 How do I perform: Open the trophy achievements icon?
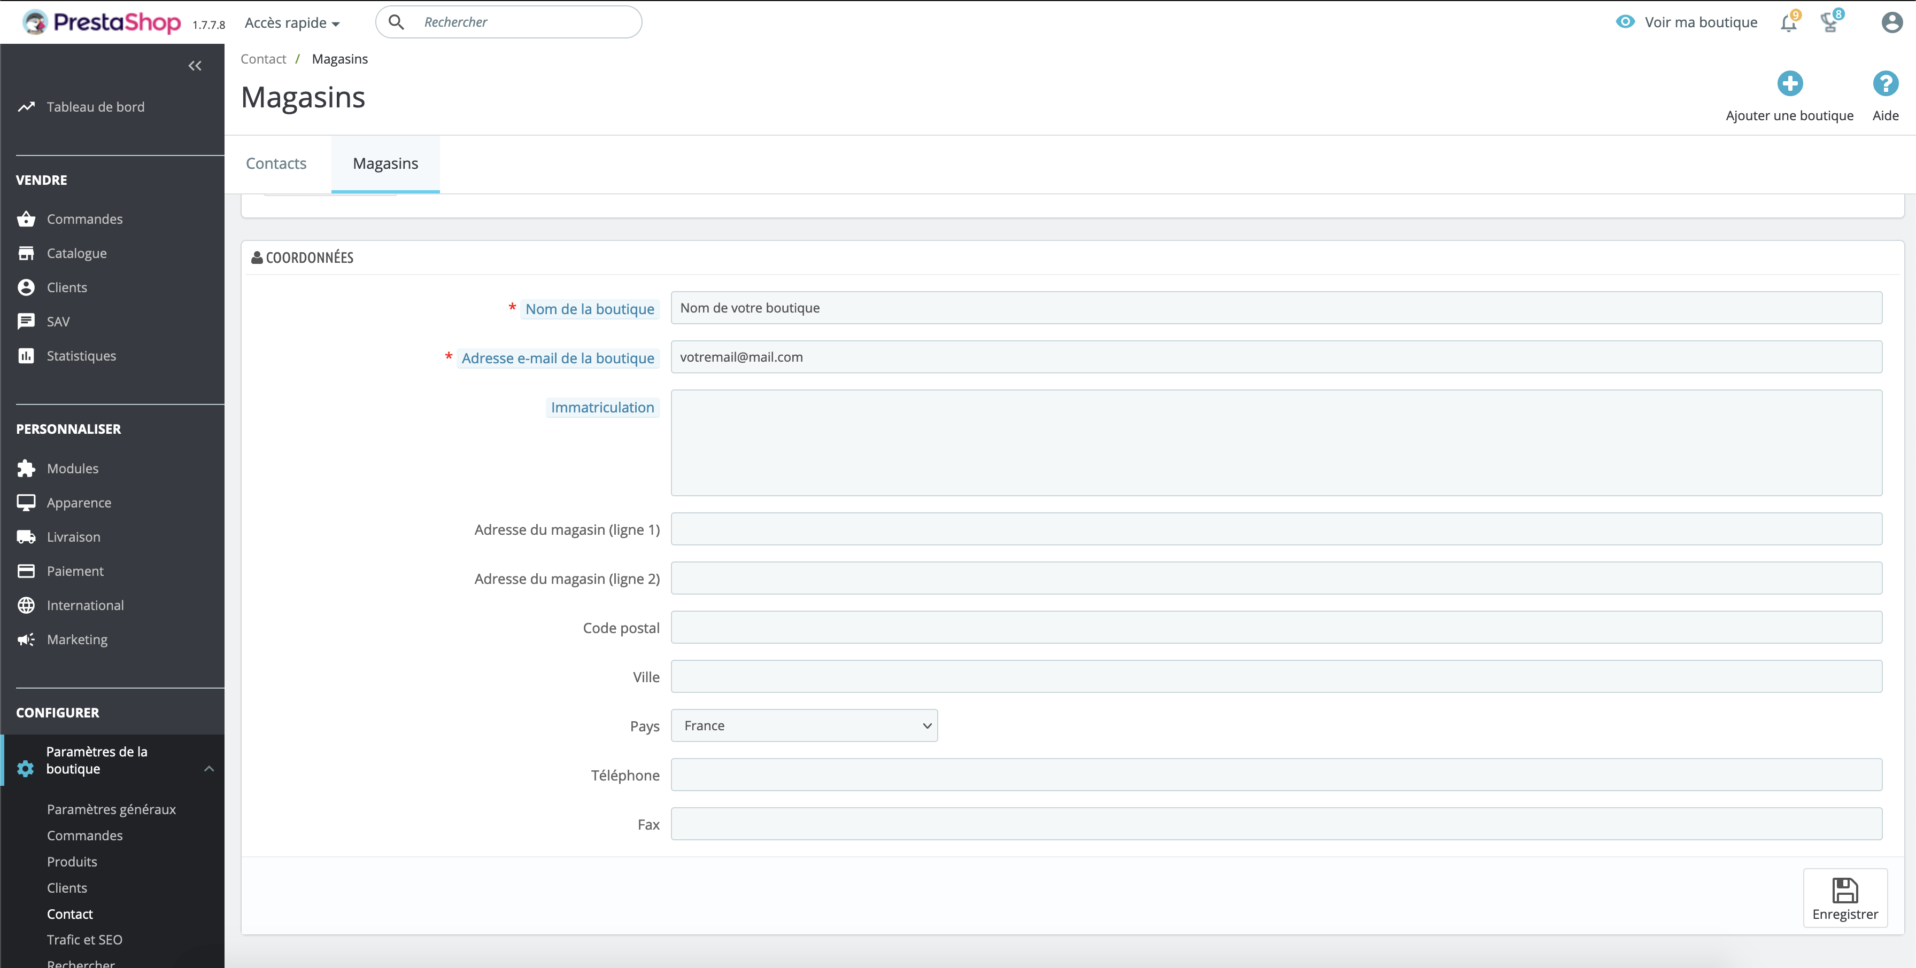pos(1830,22)
